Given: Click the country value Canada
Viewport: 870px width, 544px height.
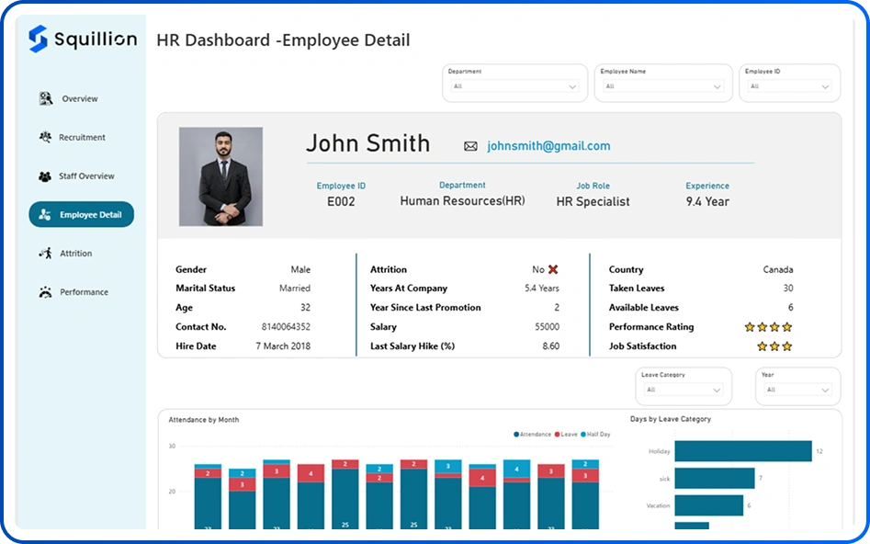Looking at the screenshot, I should 778,269.
